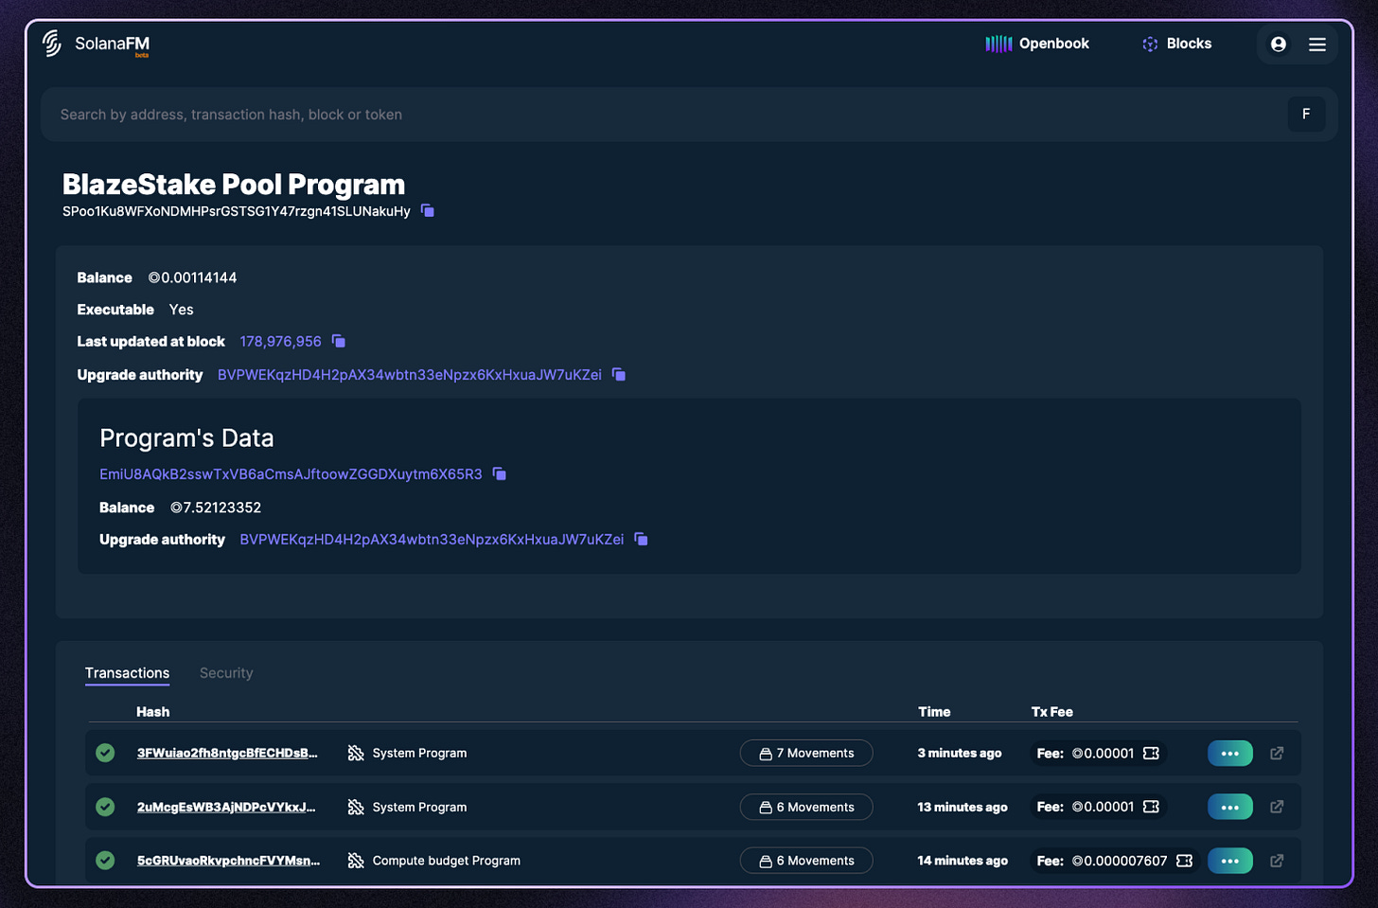Open transaction 2uMcgEsWB3AjNDPcVYkxJ
This screenshot has width=1378, height=908.
point(226,807)
